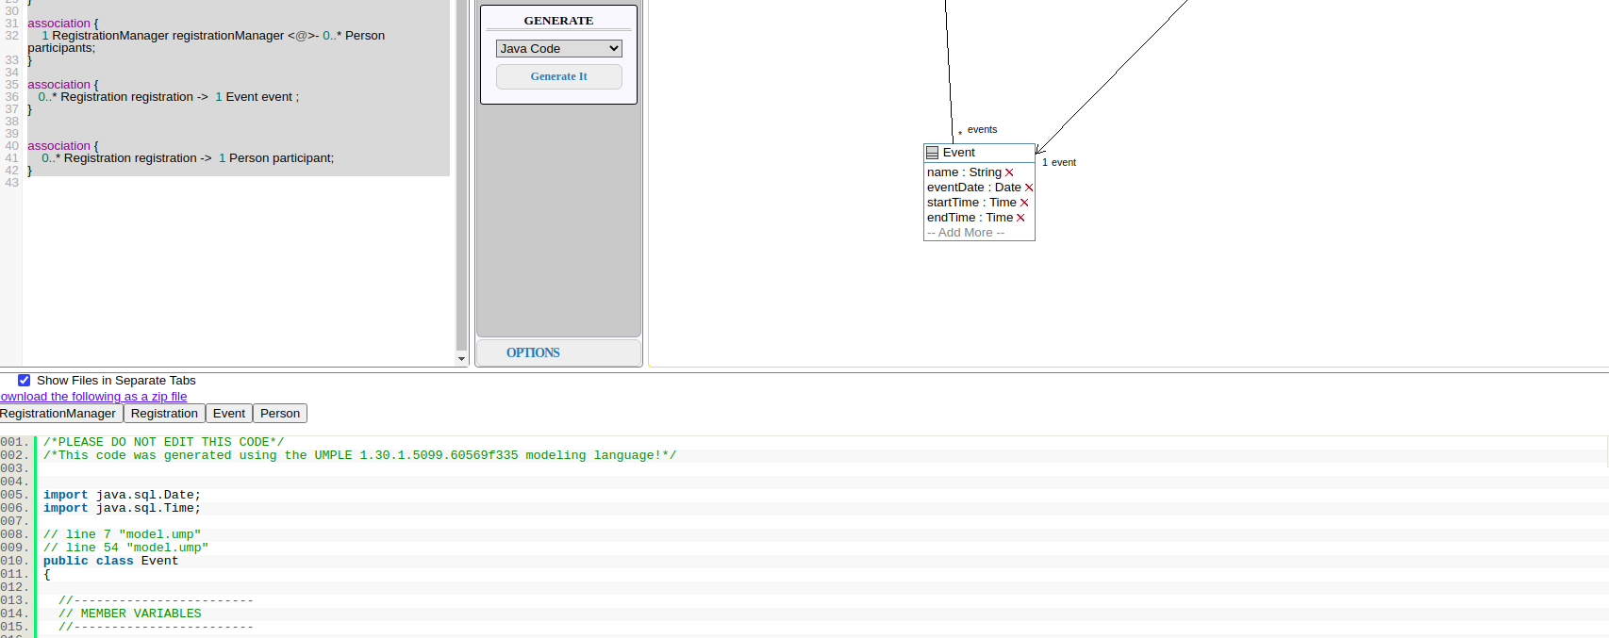Switch to the Registration tab
The height and width of the screenshot is (638, 1609).
[x=164, y=414]
